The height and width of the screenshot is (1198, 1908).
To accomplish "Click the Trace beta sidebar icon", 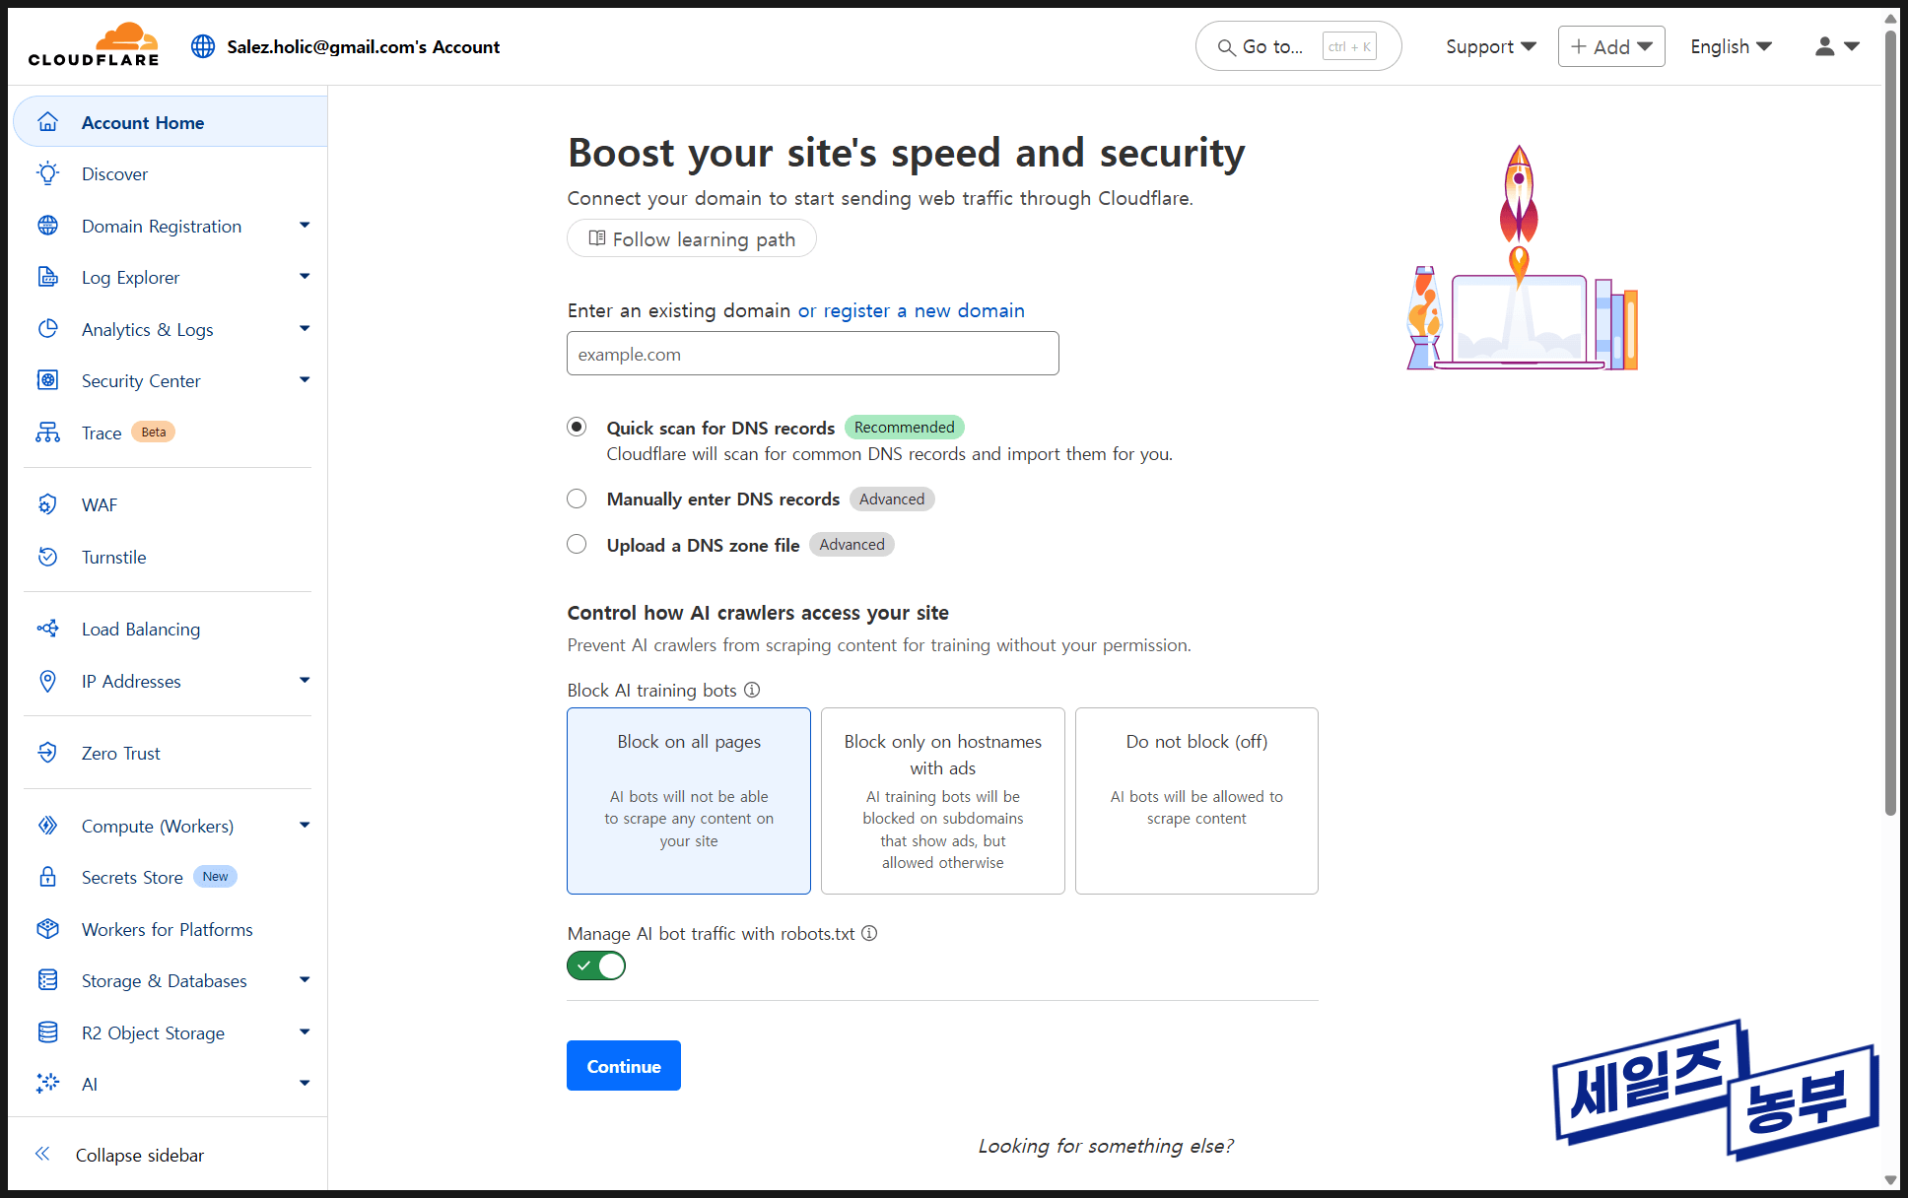I will (x=47, y=433).
